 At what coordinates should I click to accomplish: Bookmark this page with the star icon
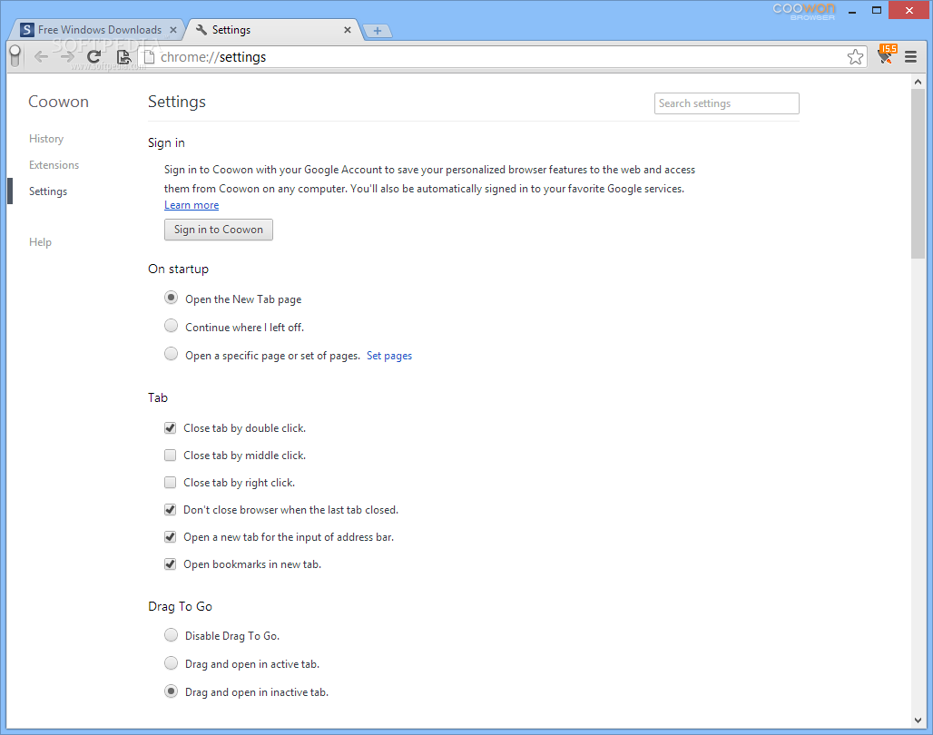tap(855, 57)
